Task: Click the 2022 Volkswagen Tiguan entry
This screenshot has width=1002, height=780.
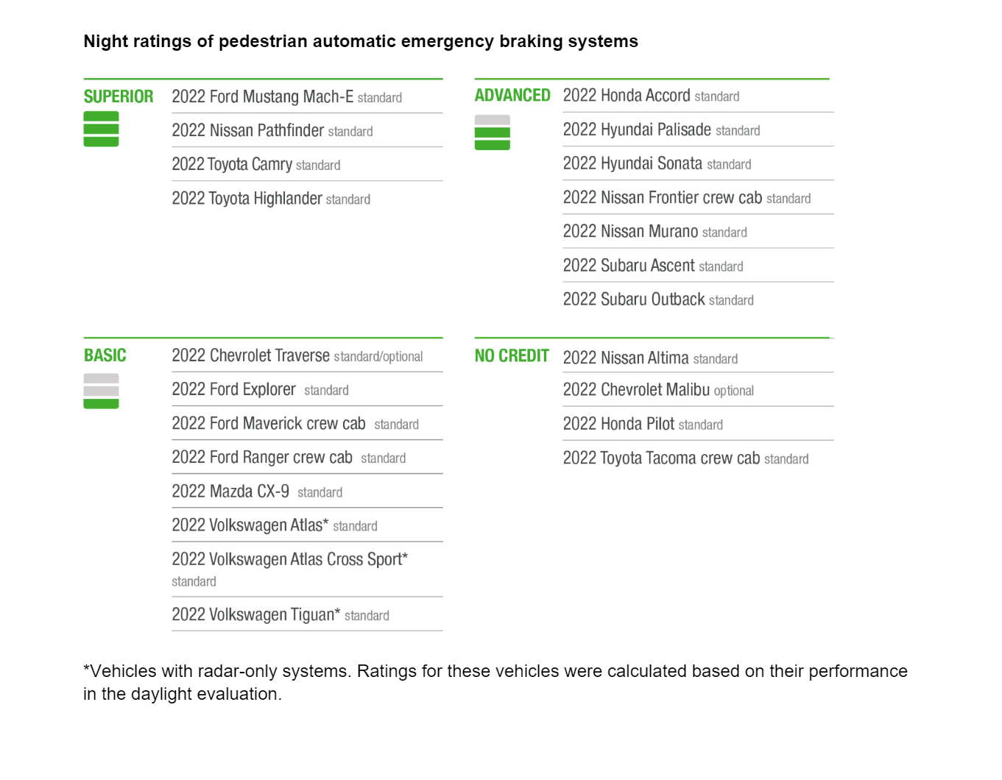Action: pyautogui.click(x=280, y=615)
